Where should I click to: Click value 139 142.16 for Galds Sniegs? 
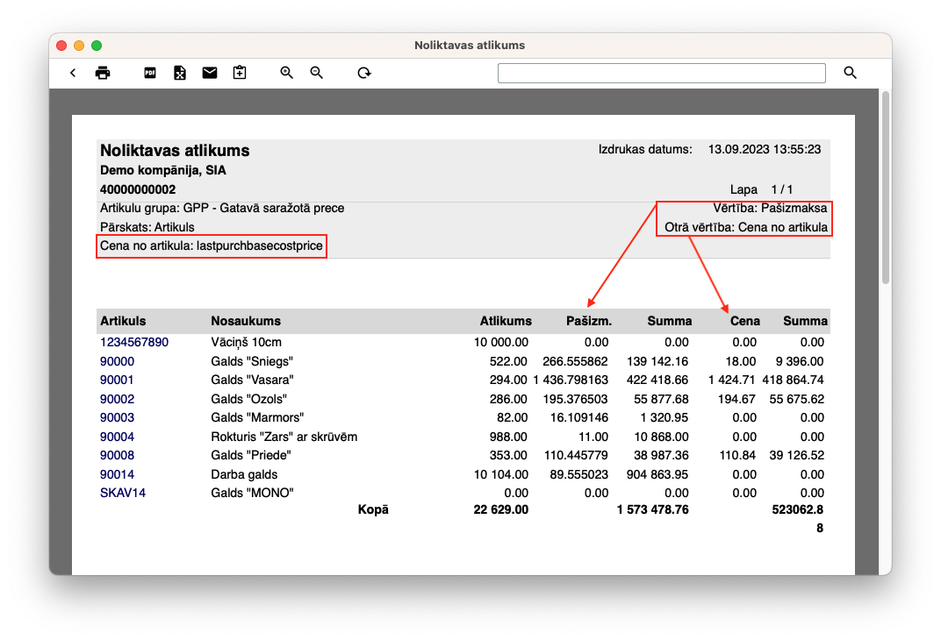point(657,361)
